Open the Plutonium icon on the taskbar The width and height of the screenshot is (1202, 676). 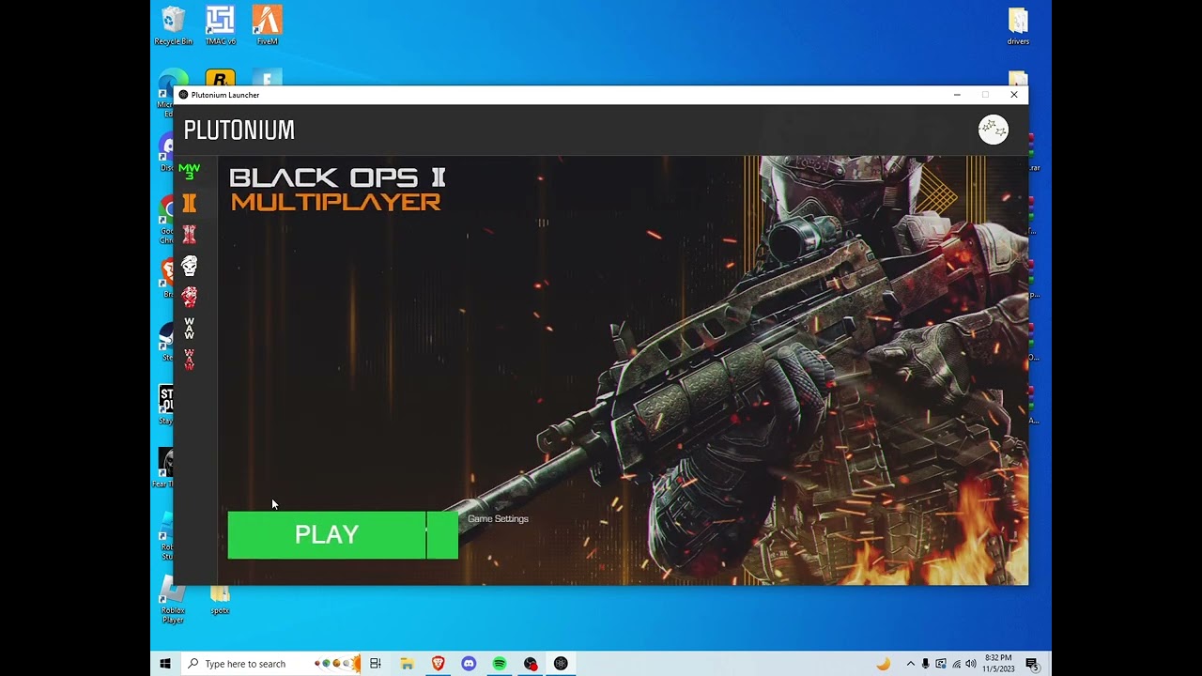coord(561,664)
